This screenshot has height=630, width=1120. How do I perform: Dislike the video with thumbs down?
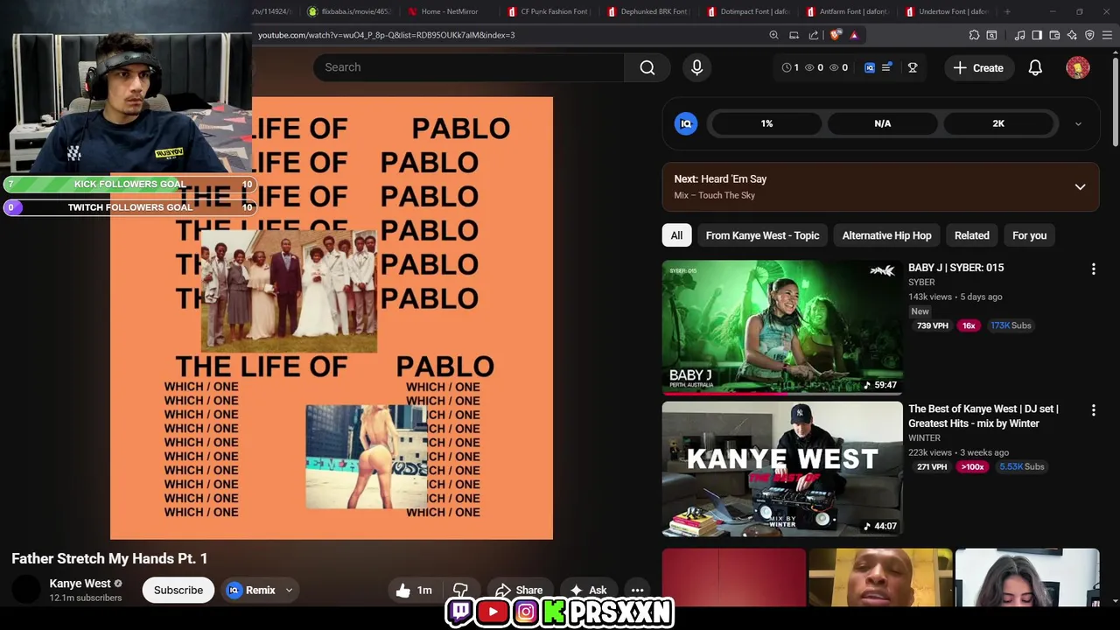tap(460, 591)
